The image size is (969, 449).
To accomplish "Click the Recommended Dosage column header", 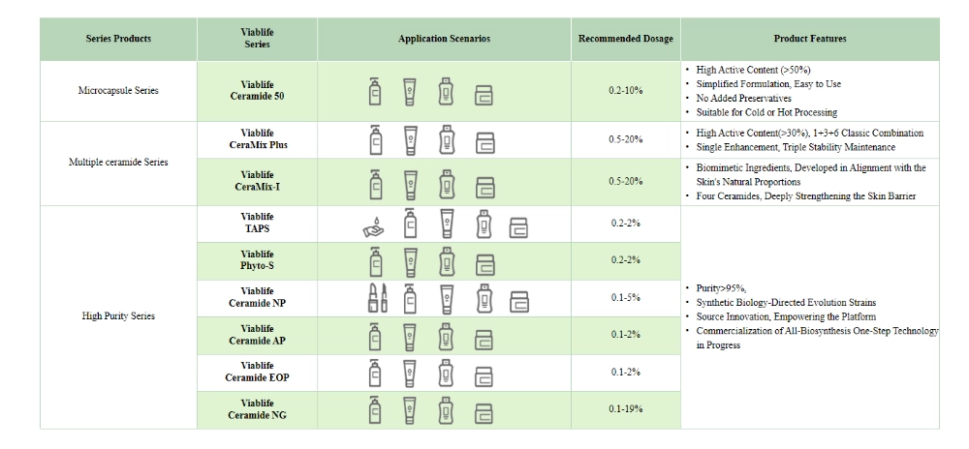I will coord(625,39).
